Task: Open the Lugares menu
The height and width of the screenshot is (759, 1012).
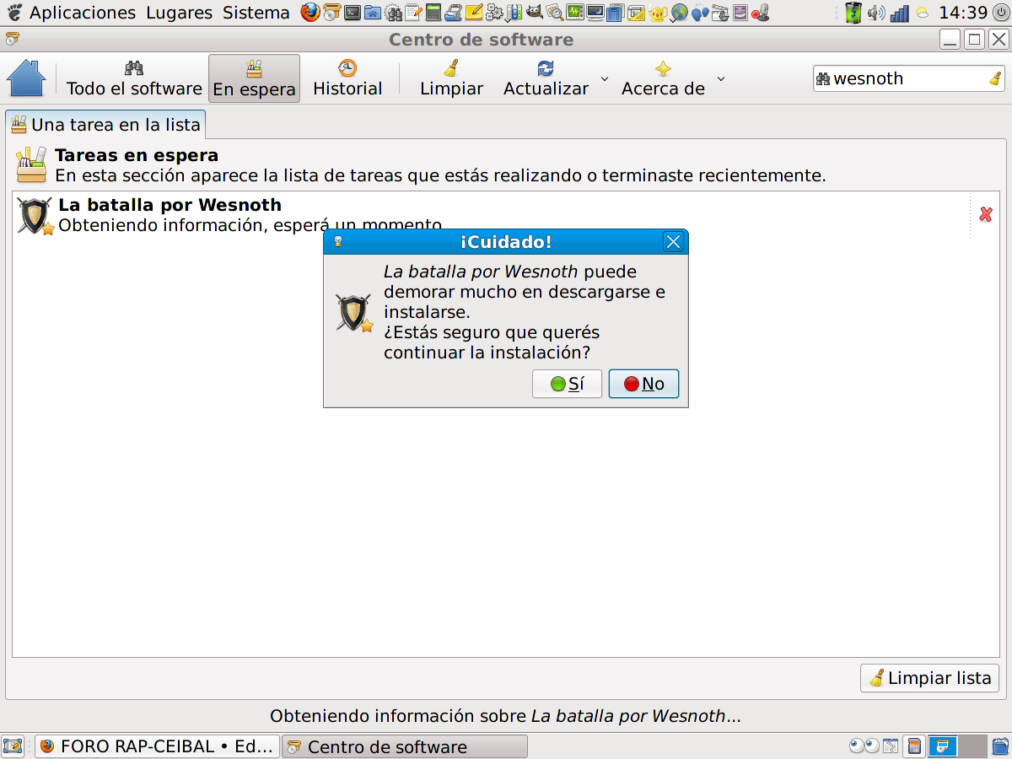Action: [x=179, y=13]
